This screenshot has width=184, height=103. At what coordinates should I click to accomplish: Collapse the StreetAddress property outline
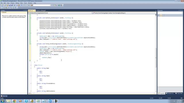pyautogui.click(x=31, y=84)
